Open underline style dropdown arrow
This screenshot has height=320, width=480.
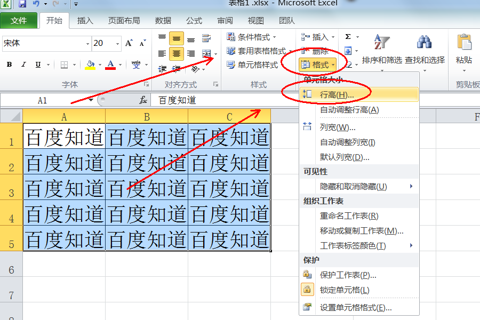pyautogui.click(x=48, y=65)
